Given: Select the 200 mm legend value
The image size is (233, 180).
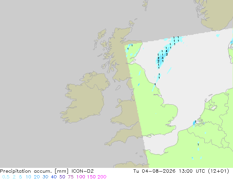Looking at the screenshot, I should (102, 177).
